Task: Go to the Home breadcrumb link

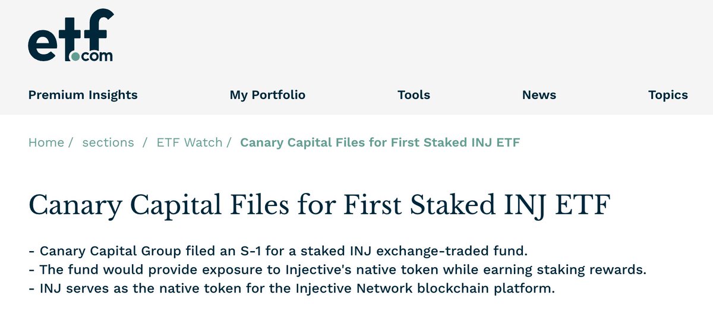Action: tap(46, 142)
